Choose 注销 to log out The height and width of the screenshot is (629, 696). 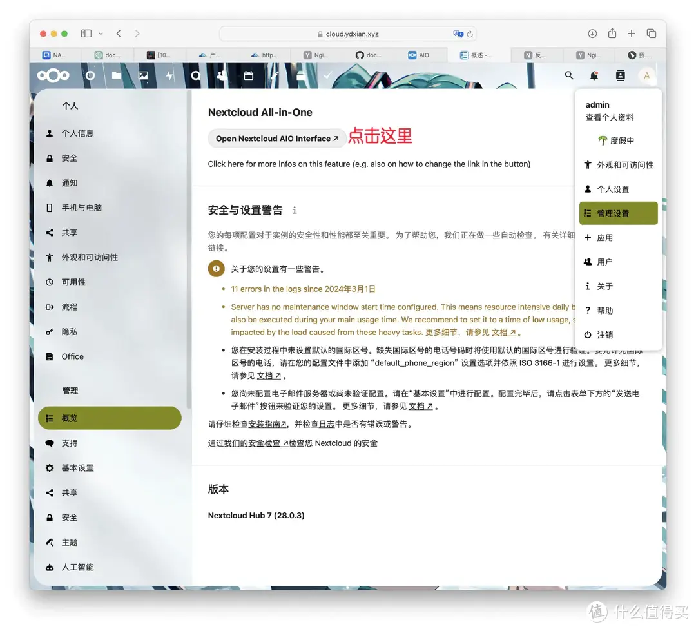click(x=618, y=334)
